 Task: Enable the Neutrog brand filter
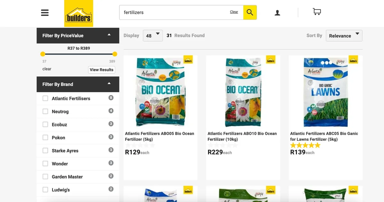point(45,112)
